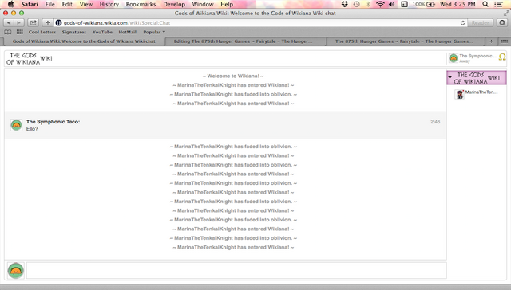Open the Top Sites grid icon
The height and width of the screenshot is (290, 511).
pyautogui.click(x=19, y=32)
